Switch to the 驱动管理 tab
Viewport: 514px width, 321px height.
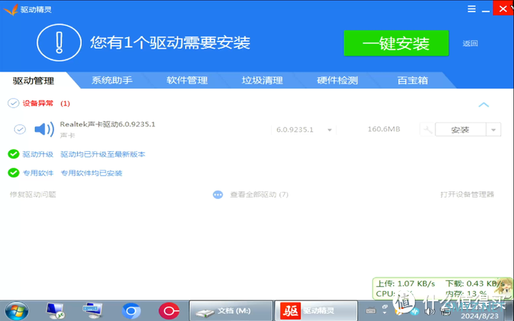tap(34, 81)
